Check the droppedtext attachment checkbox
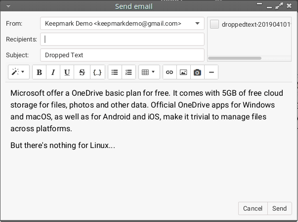Image resolution: width=298 pixels, height=222 pixels. [x=214, y=24]
